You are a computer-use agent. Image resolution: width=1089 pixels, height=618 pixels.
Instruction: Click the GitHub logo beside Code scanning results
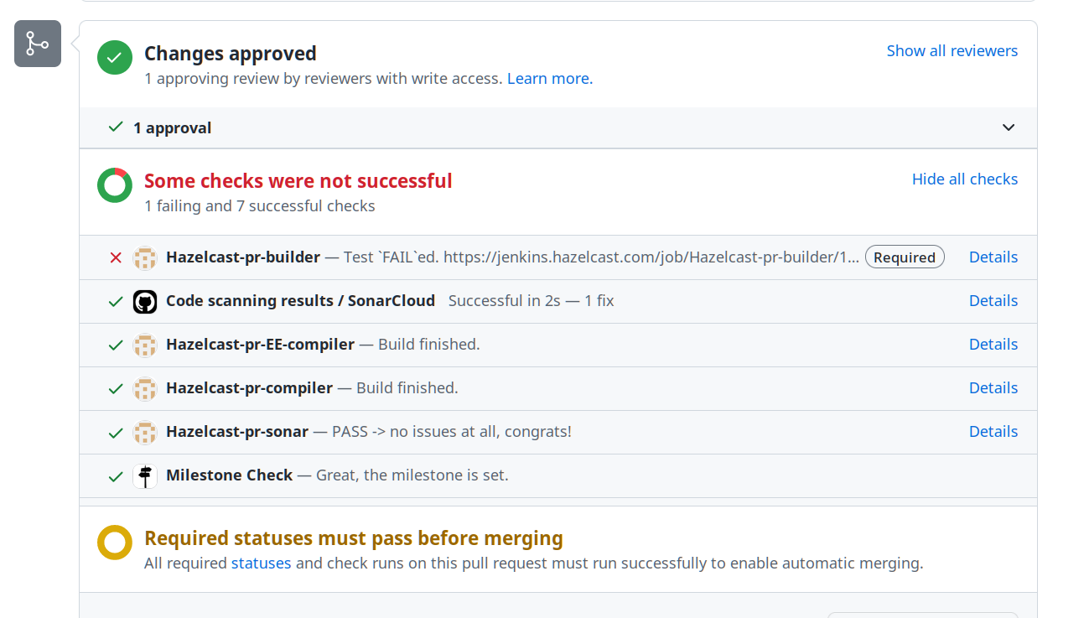tap(145, 301)
